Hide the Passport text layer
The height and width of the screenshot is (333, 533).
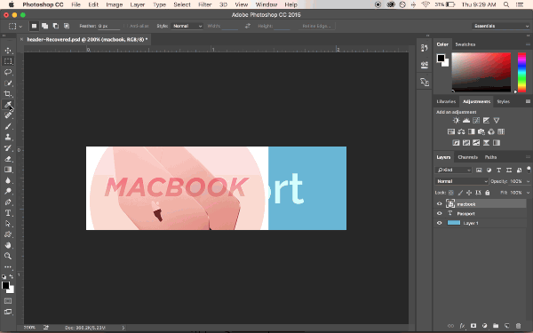pyautogui.click(x=439, y=213)
